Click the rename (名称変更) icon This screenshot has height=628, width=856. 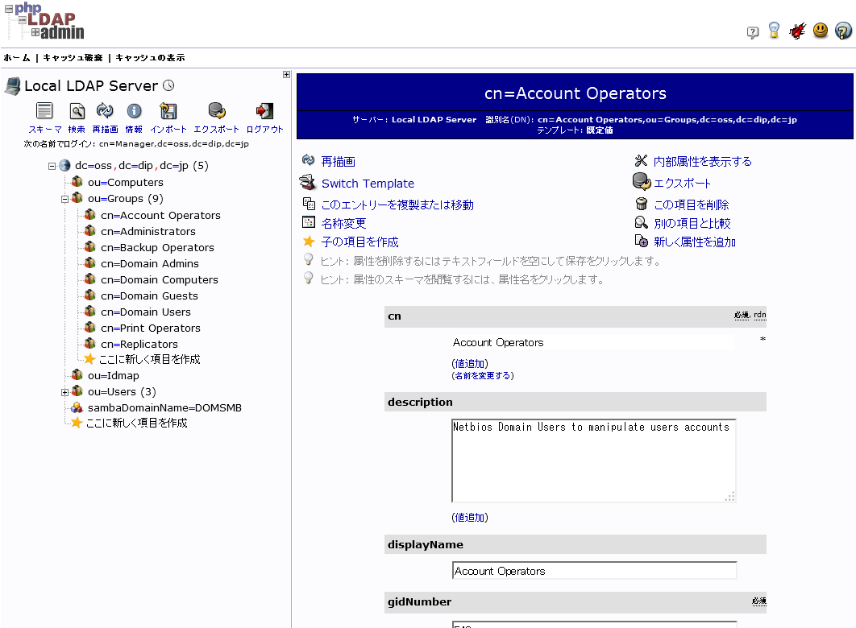coord(309,222)
